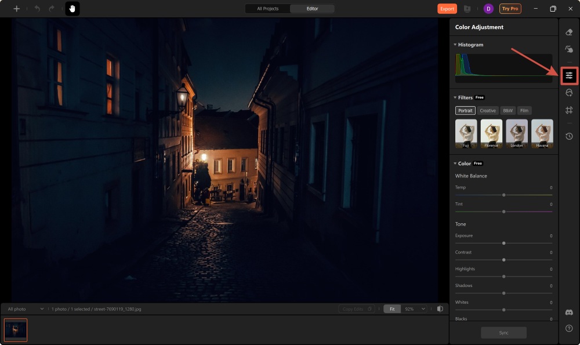Open the All photo dropdown
This screenshot has height=345, width=580.
24,309
